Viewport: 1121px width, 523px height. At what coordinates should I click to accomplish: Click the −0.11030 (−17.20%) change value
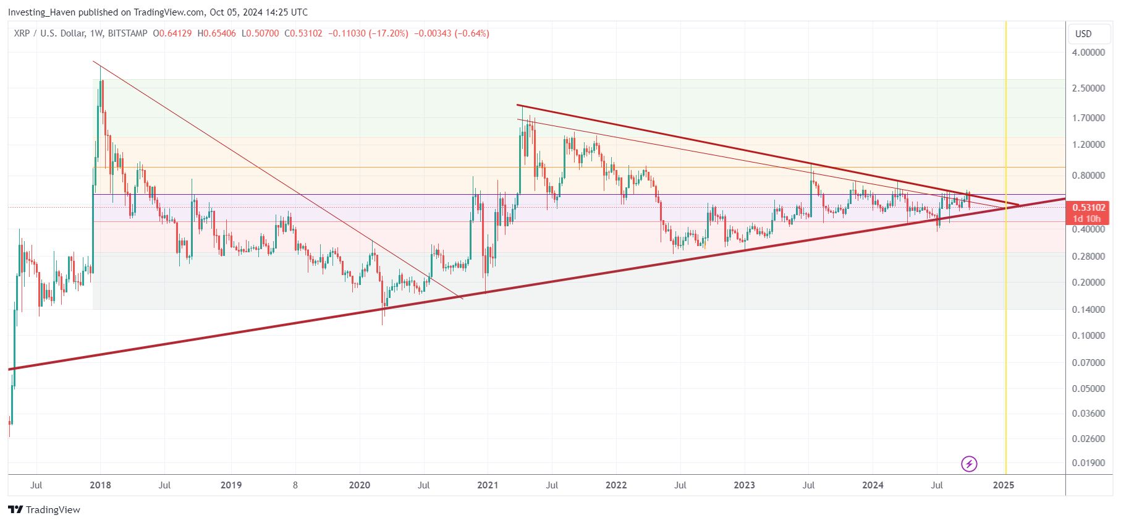[x=368, y=33]
